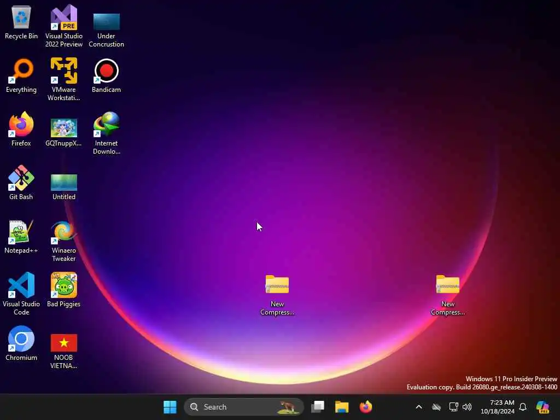Open the volume speaker tray icon

point(467,407)
